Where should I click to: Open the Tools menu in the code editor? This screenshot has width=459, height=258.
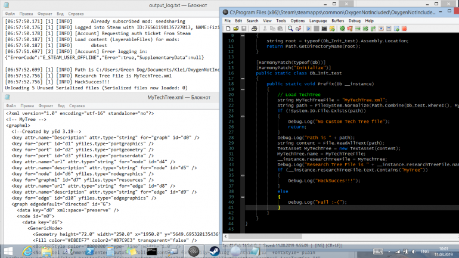tap(281, 21)
